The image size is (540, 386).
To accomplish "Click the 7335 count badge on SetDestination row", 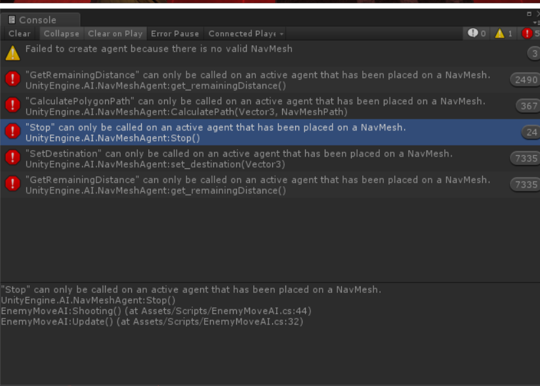I will (526, 158).
